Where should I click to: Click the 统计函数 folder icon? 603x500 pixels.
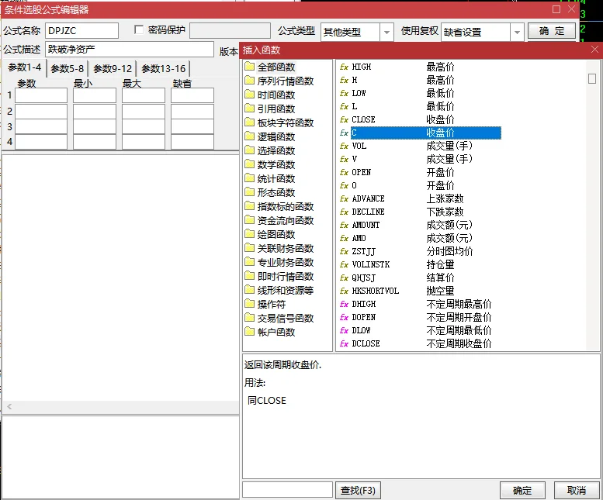250,178
